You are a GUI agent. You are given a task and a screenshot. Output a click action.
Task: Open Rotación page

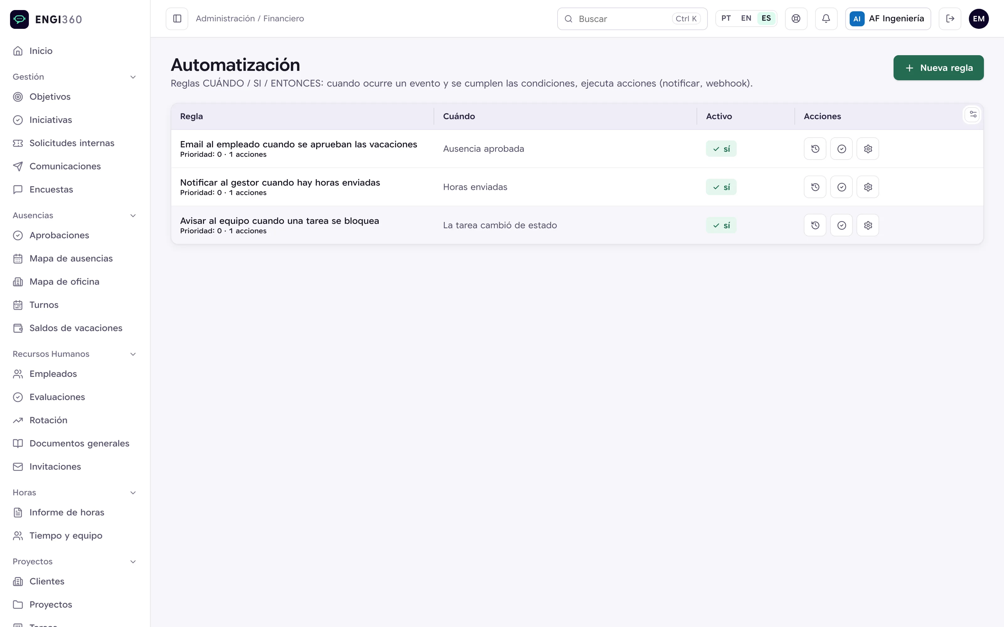(75, 420)
